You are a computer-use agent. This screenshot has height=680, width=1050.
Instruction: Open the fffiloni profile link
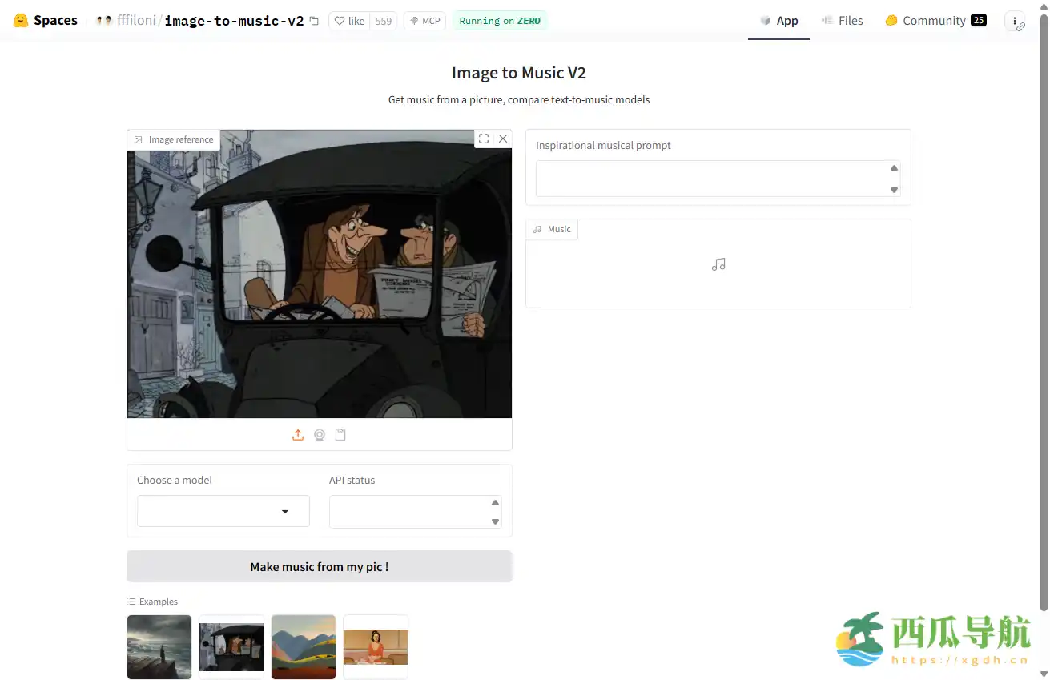coord(136,21)
